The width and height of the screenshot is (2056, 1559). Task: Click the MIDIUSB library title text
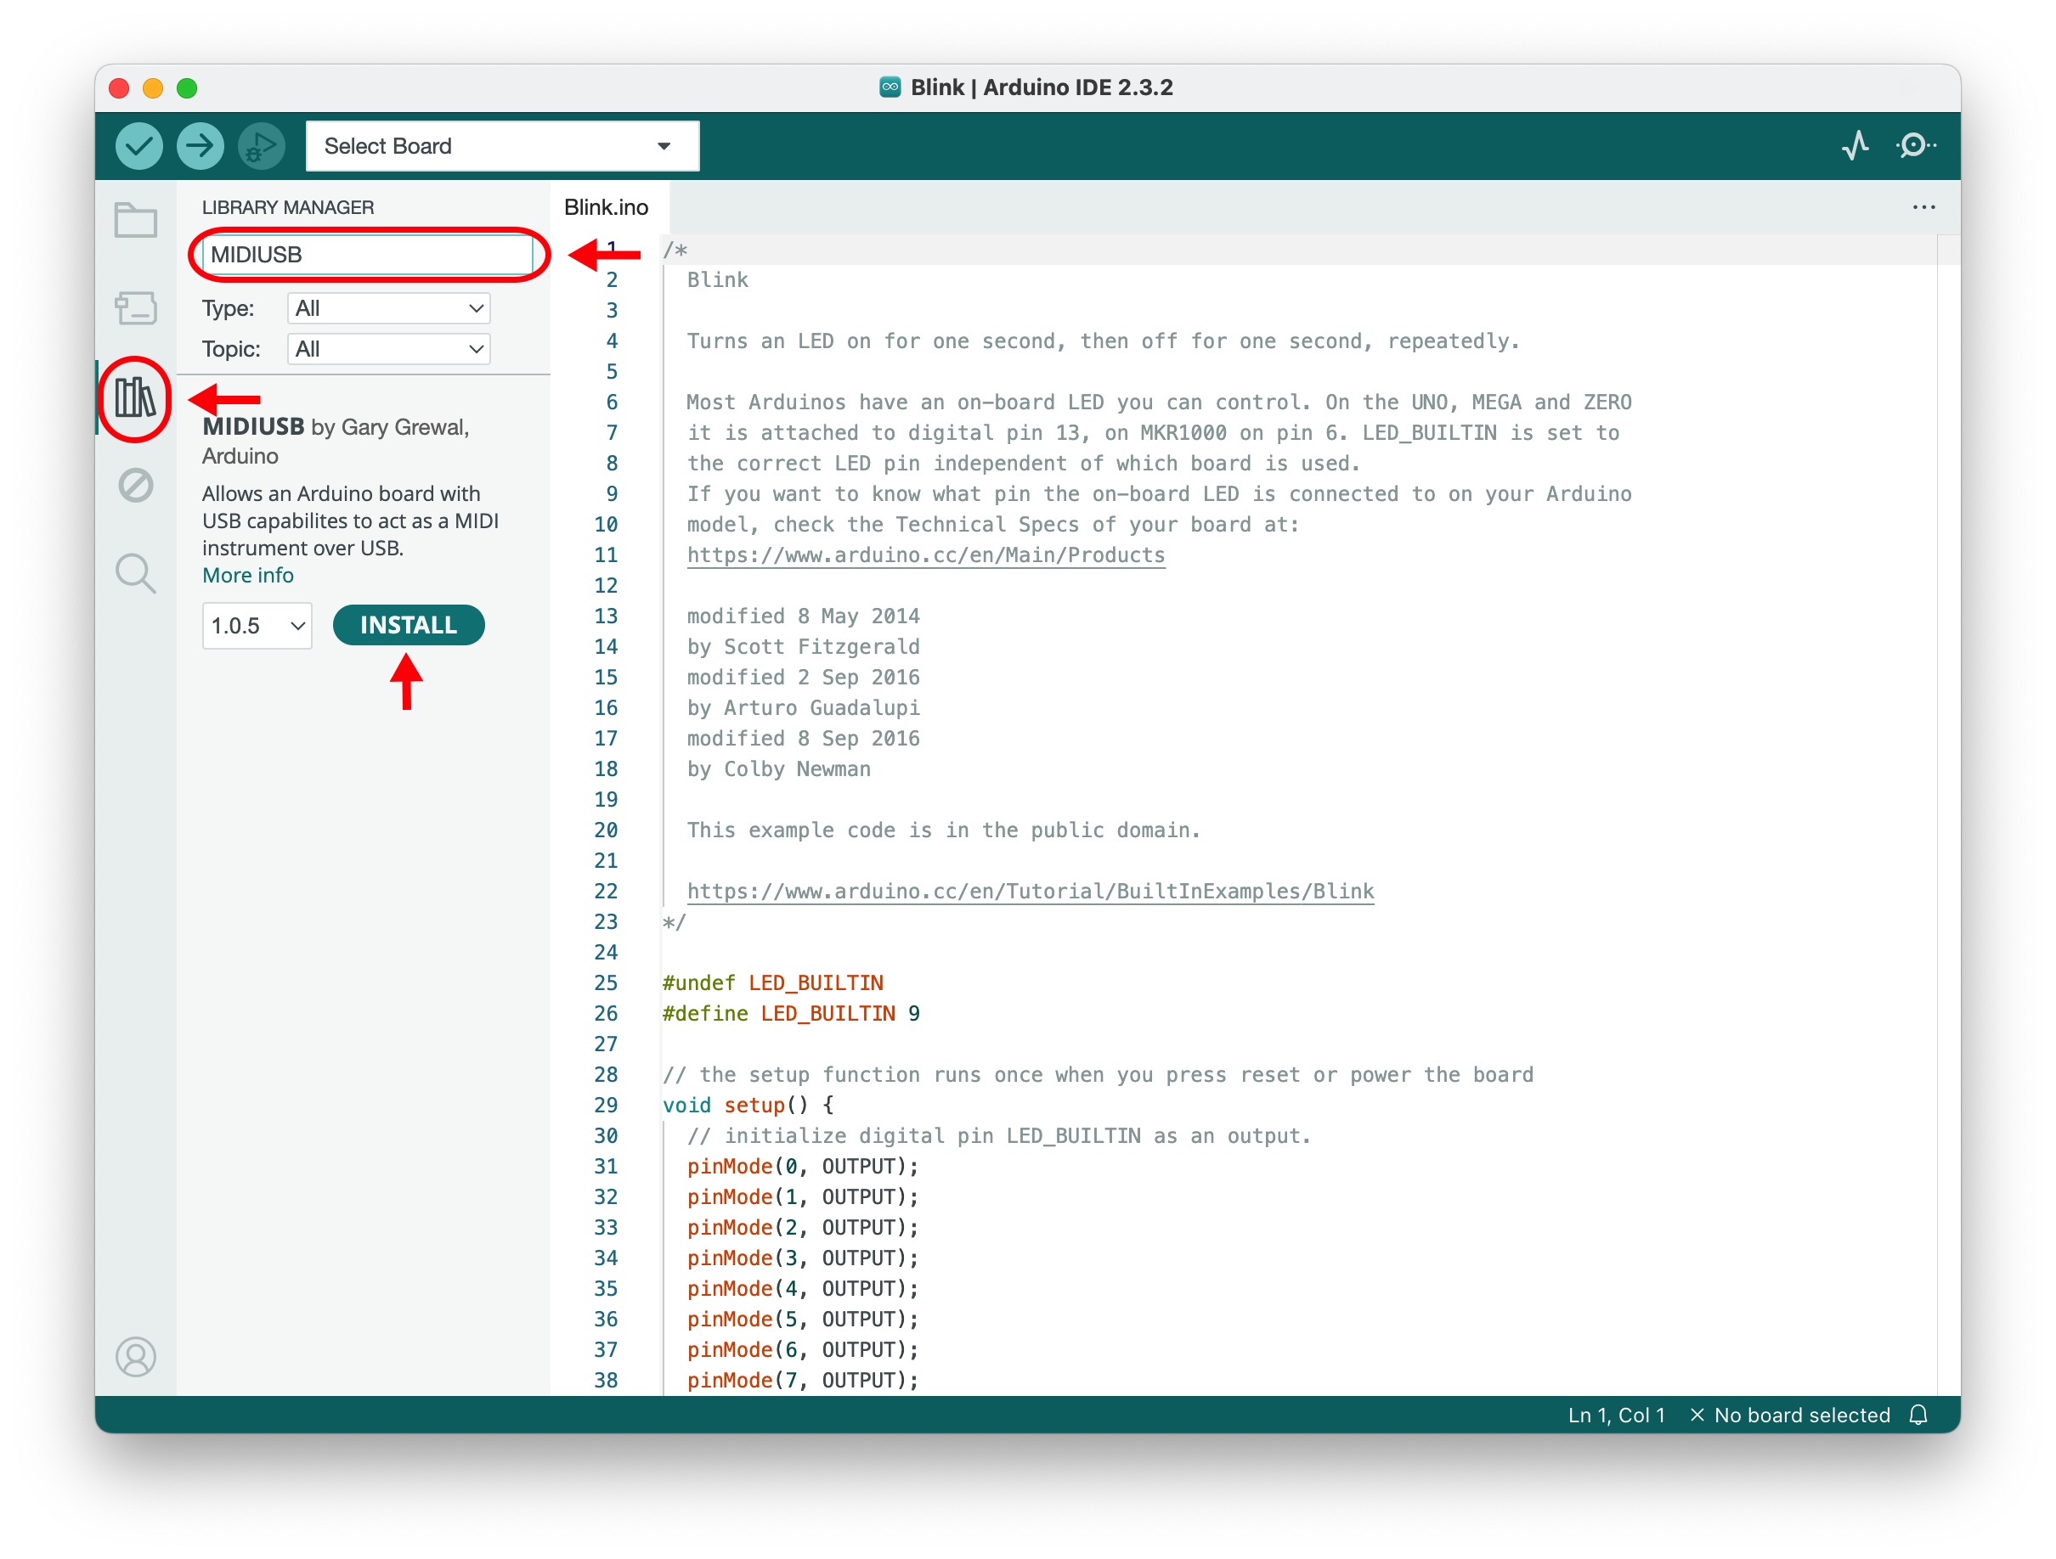(254, 426)
